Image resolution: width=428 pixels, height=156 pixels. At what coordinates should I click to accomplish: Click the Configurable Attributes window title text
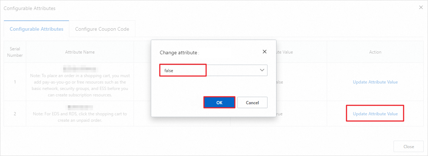tap(29, 8)
